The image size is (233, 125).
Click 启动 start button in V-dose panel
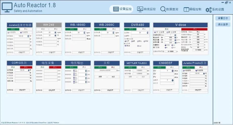(167, 29)
